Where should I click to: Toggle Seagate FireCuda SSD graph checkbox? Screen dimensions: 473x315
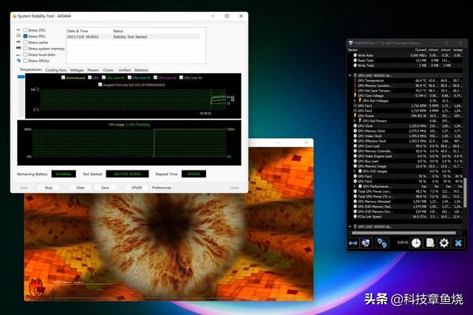click(x=101, y=85)
